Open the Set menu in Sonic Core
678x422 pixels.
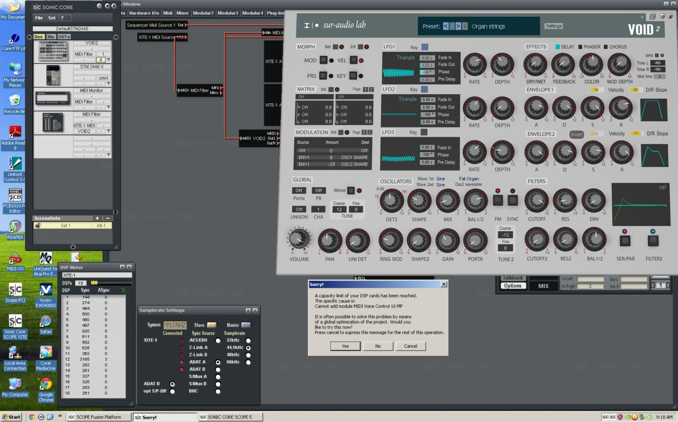click(x=52, y=18)
